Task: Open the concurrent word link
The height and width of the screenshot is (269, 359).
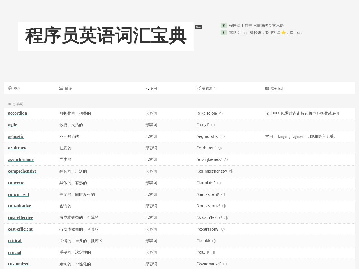Action: point(19,194)
